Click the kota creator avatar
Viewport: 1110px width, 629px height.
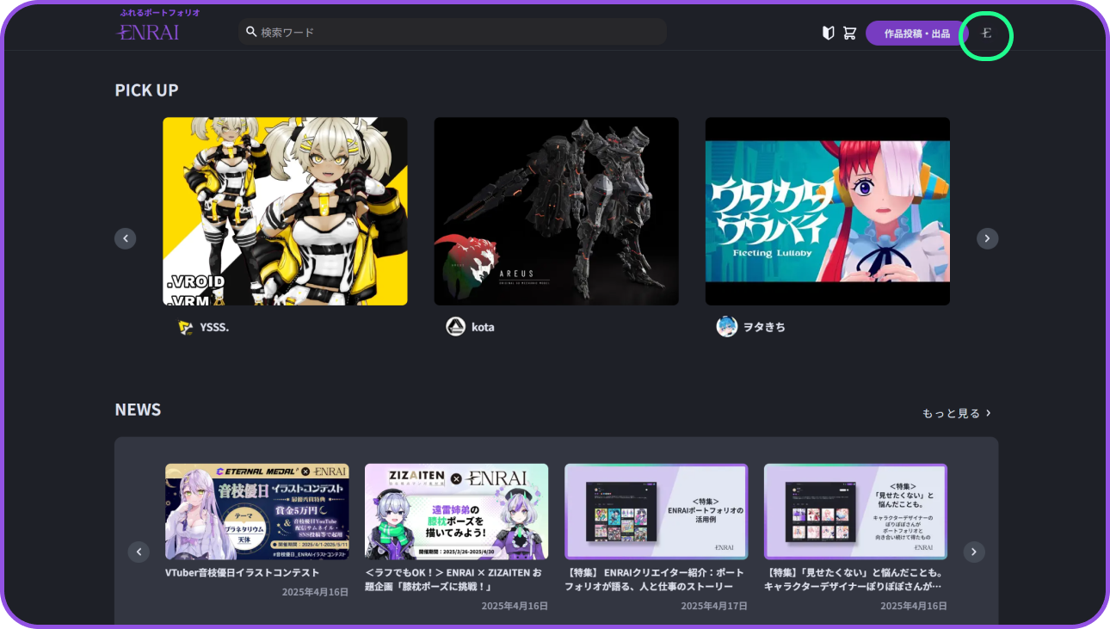coord(456,327)
